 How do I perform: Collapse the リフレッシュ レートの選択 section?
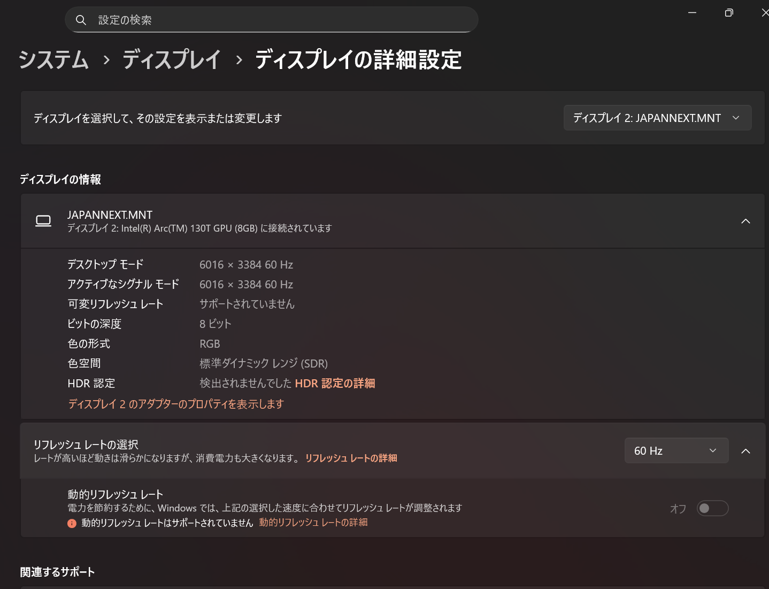pyautogui.click(x=745, y=451)
